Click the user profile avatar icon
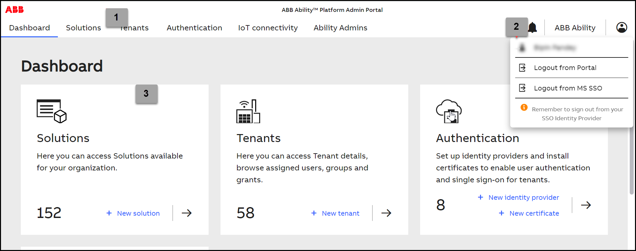This screenshot has width=636, height=251. point(621,27)
